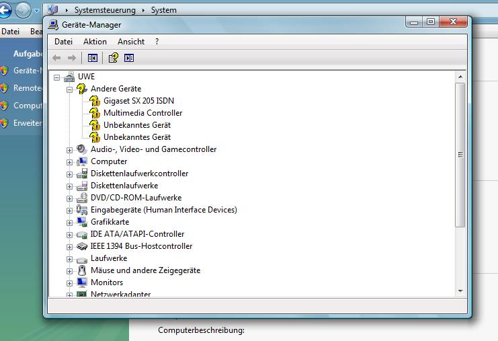Click the Erweiter... link in the tasks sidebar
This screenshot has width=498, height=341.
[28, 123]
